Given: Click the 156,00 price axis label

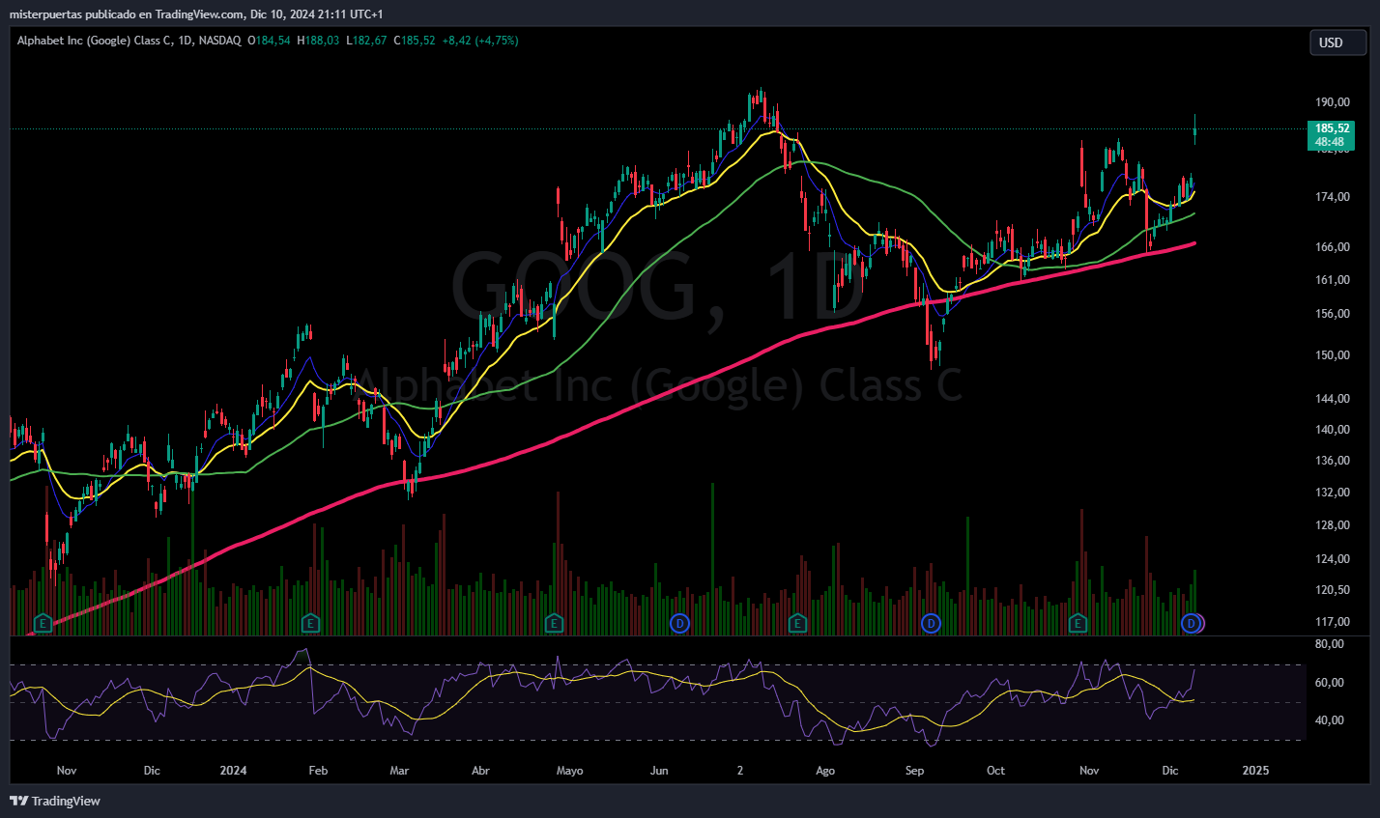Looking at the screenshot, I should coord(1332,314).
